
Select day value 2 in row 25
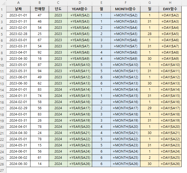coord(150,158)
